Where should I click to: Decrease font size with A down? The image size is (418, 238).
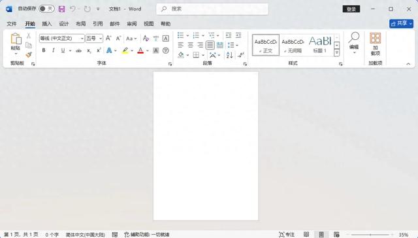(118, 39)
